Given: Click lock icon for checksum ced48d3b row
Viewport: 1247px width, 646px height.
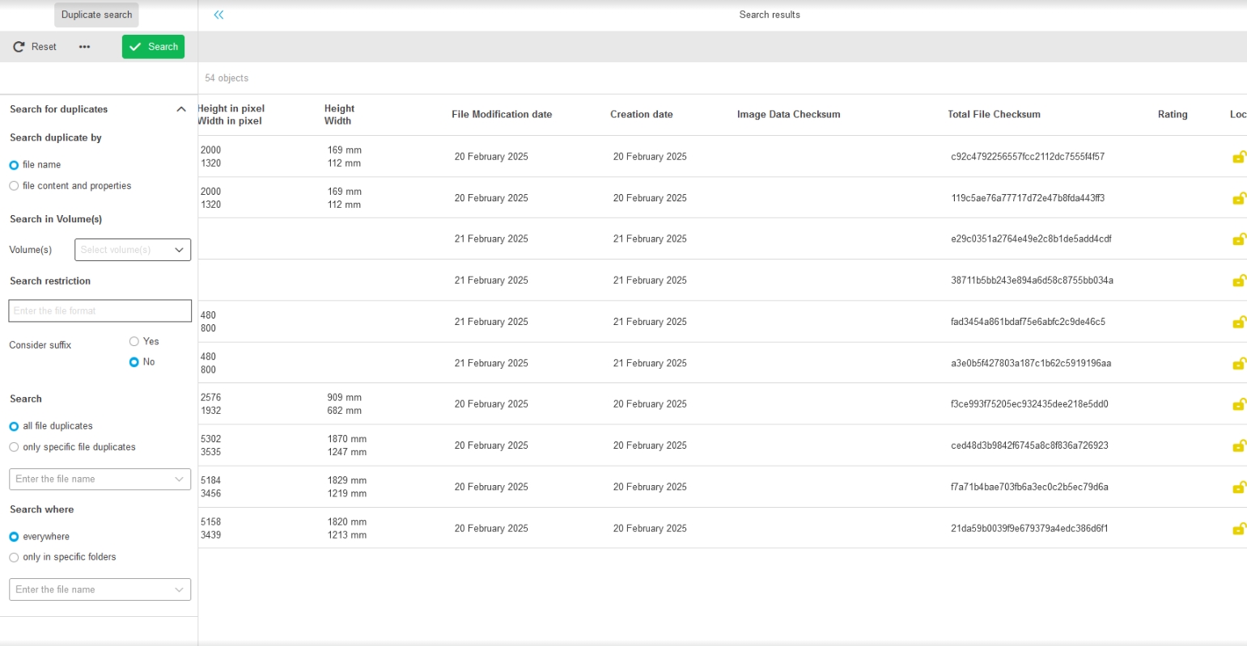Looking at the screenshot, I should 1238,445.
